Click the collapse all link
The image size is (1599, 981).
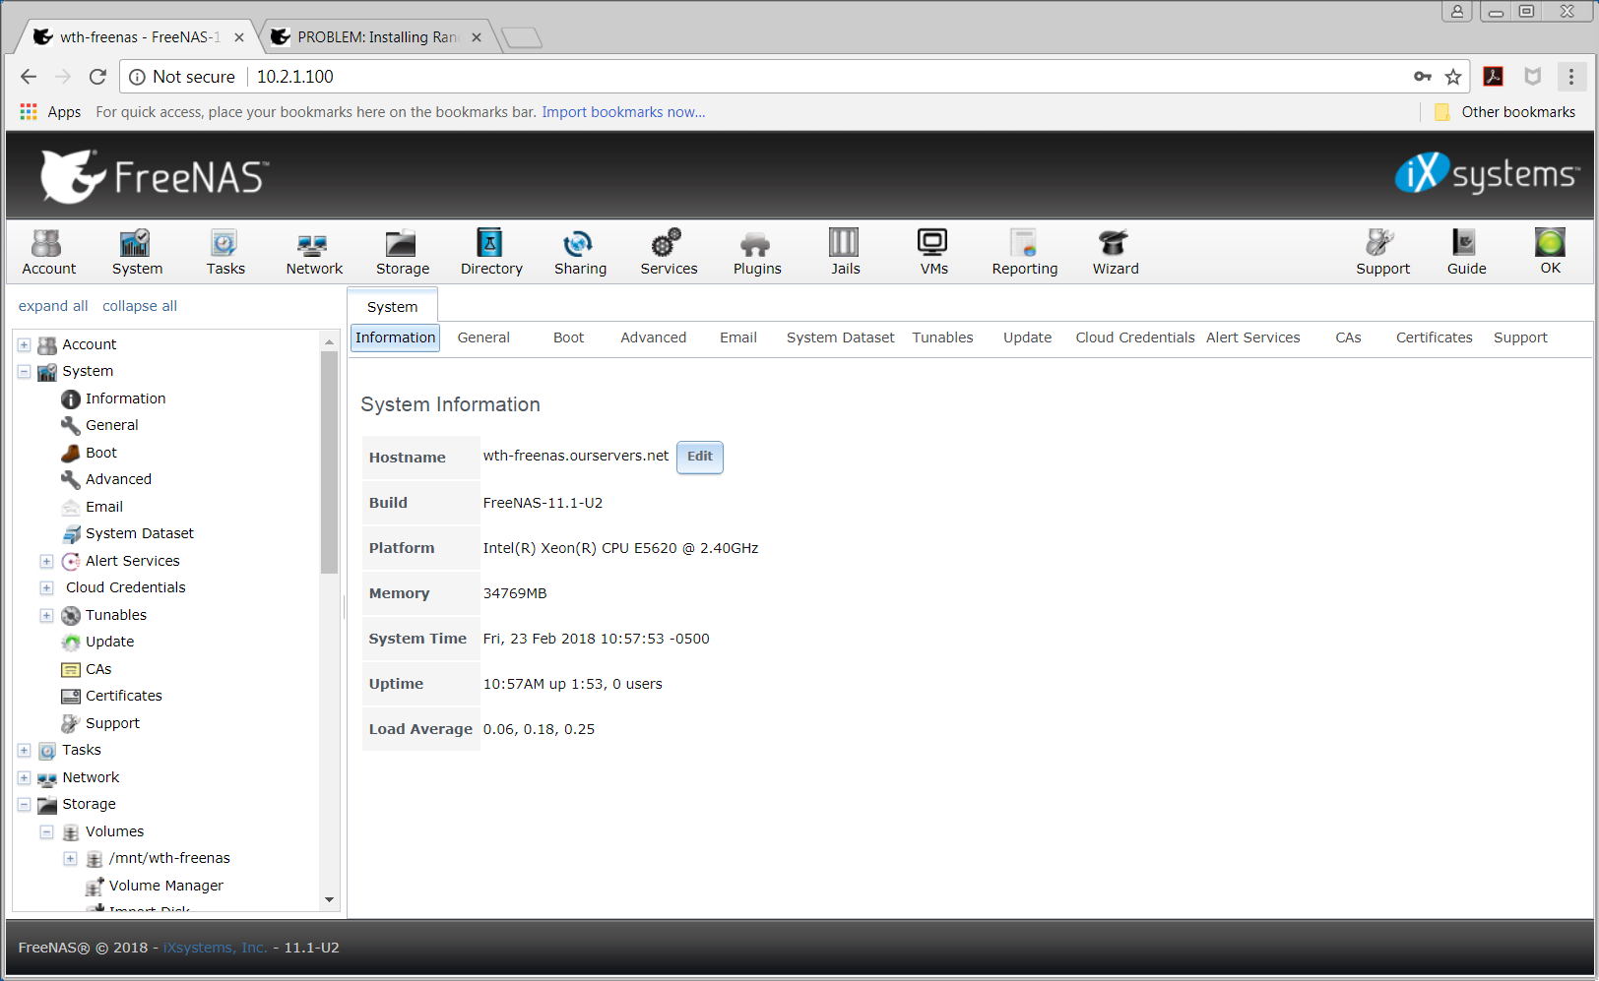[x=140, y=306]
